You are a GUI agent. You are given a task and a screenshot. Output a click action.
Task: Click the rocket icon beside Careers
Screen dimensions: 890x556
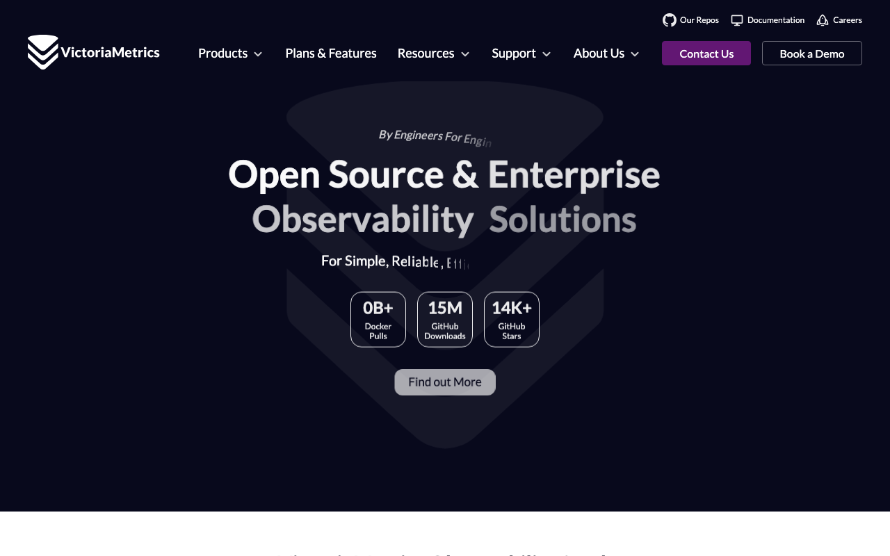[x=823, y=20]
